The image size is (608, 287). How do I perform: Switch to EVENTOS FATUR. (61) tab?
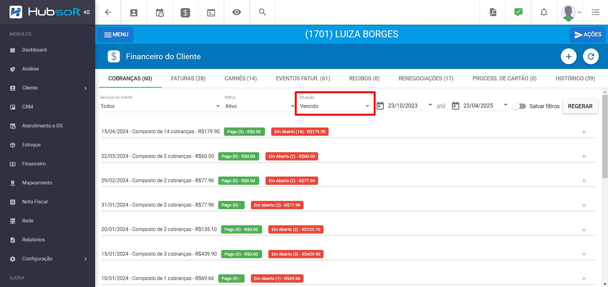pyautogui.click(x=303, y=78)
